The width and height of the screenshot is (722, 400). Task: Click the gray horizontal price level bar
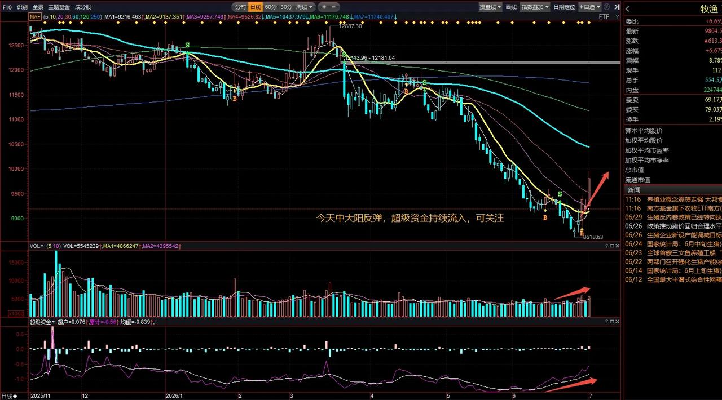[483, 62]
